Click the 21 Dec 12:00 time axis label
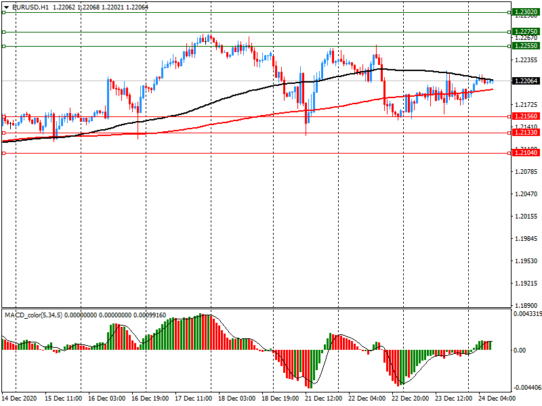542x406 pixels. pyautogui.click(x=323, y=399)
